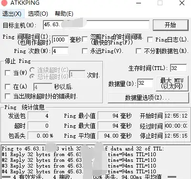
Task: Enable 忽略Ping的时间间隔 checkbox
Action: point(85,40)
